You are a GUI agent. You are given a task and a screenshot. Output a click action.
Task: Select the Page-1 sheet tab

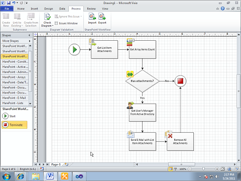(56, 164)
